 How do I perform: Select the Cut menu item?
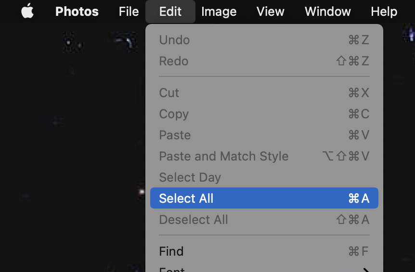(169, 93)
